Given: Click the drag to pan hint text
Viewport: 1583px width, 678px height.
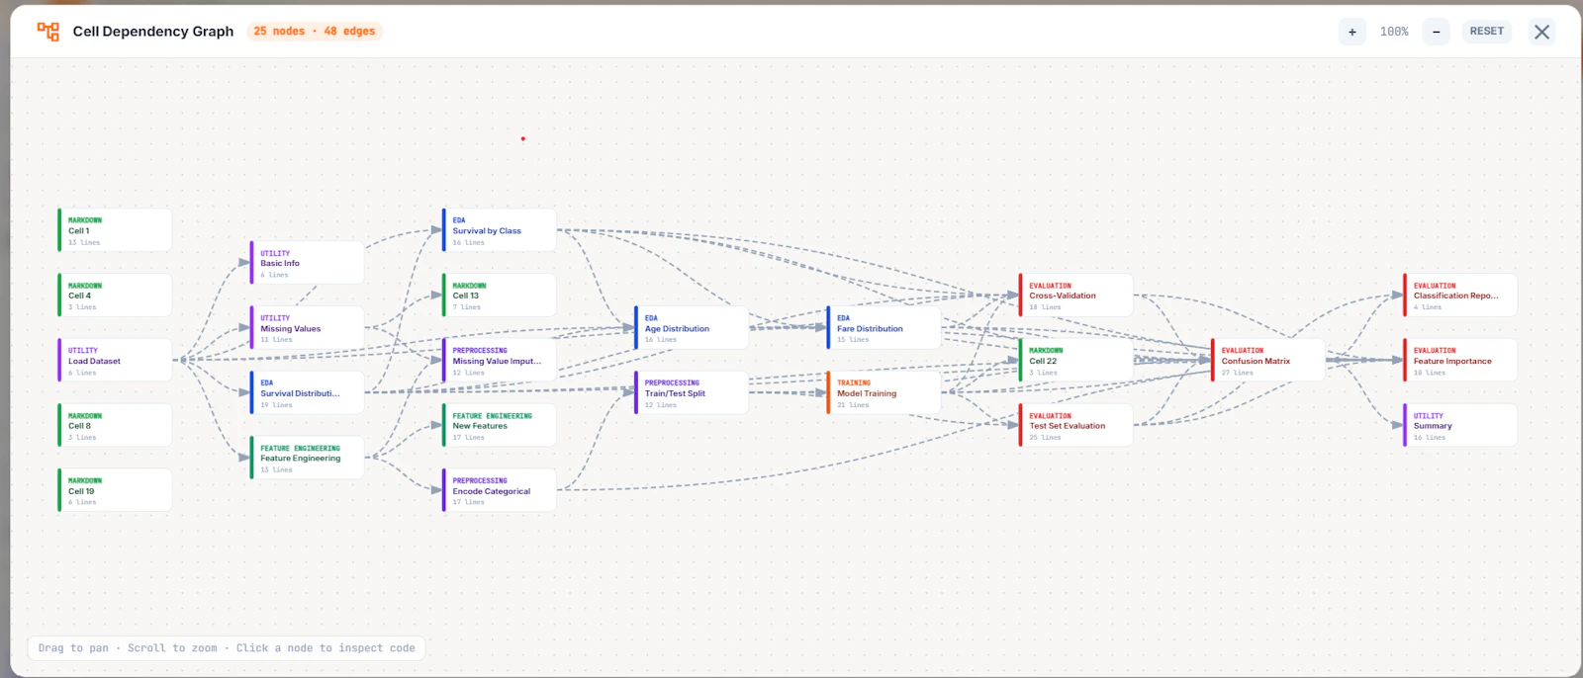Looking at the screenshot, I should [x=227, y=648].
